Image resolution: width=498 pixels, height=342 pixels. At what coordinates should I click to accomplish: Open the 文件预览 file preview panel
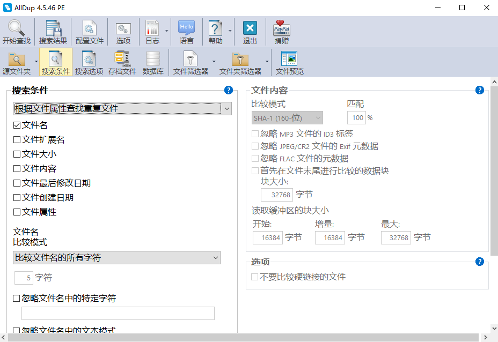[x=289, y=62]
